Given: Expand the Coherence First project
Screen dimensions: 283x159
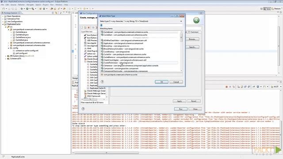Looking at the screenshot, I should 3,19.
